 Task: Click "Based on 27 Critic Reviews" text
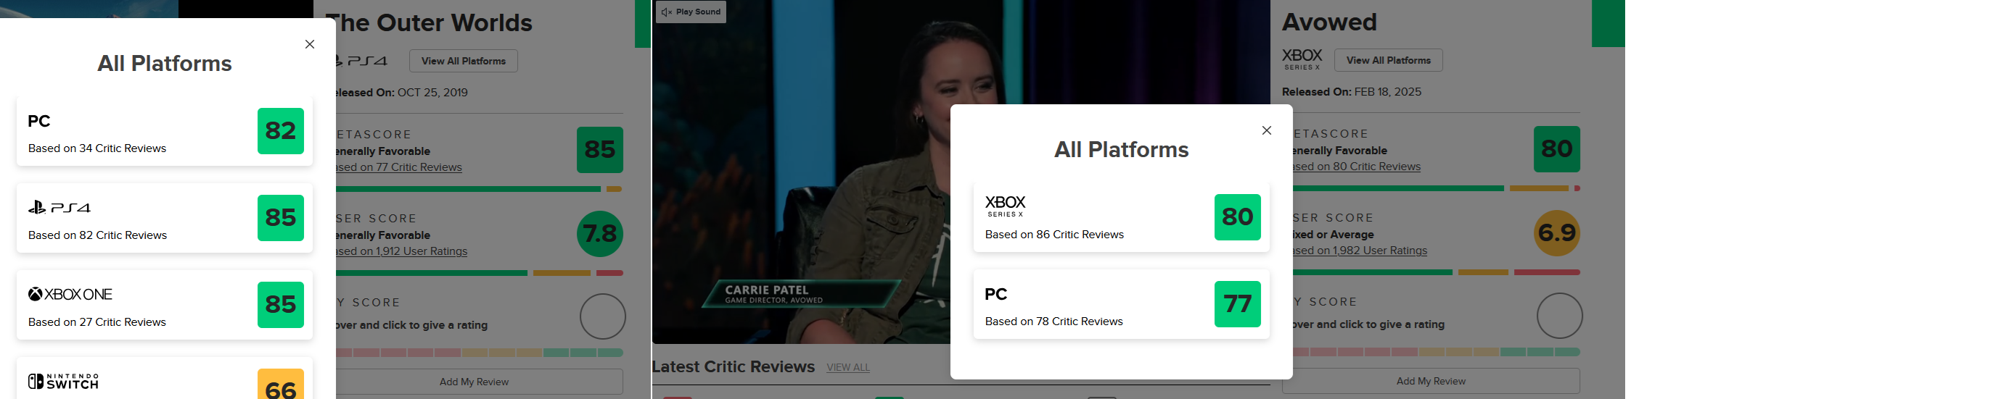tap(97, 322)
